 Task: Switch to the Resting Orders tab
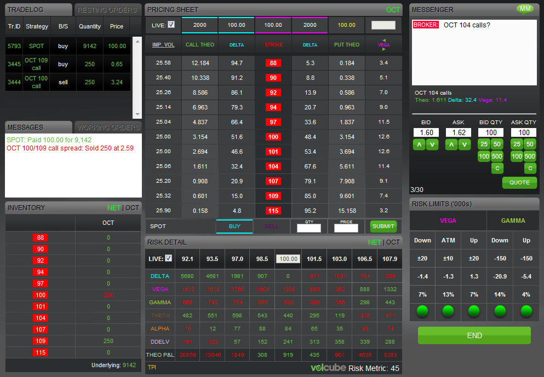[107, 10]
